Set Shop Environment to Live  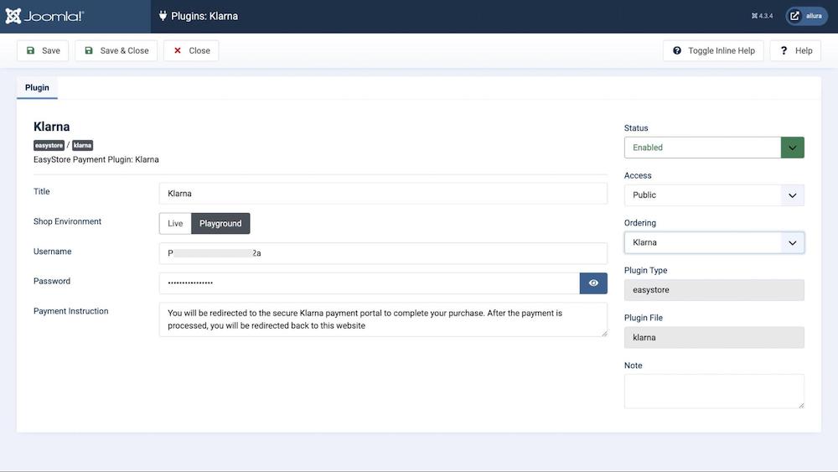click(175, 224)
